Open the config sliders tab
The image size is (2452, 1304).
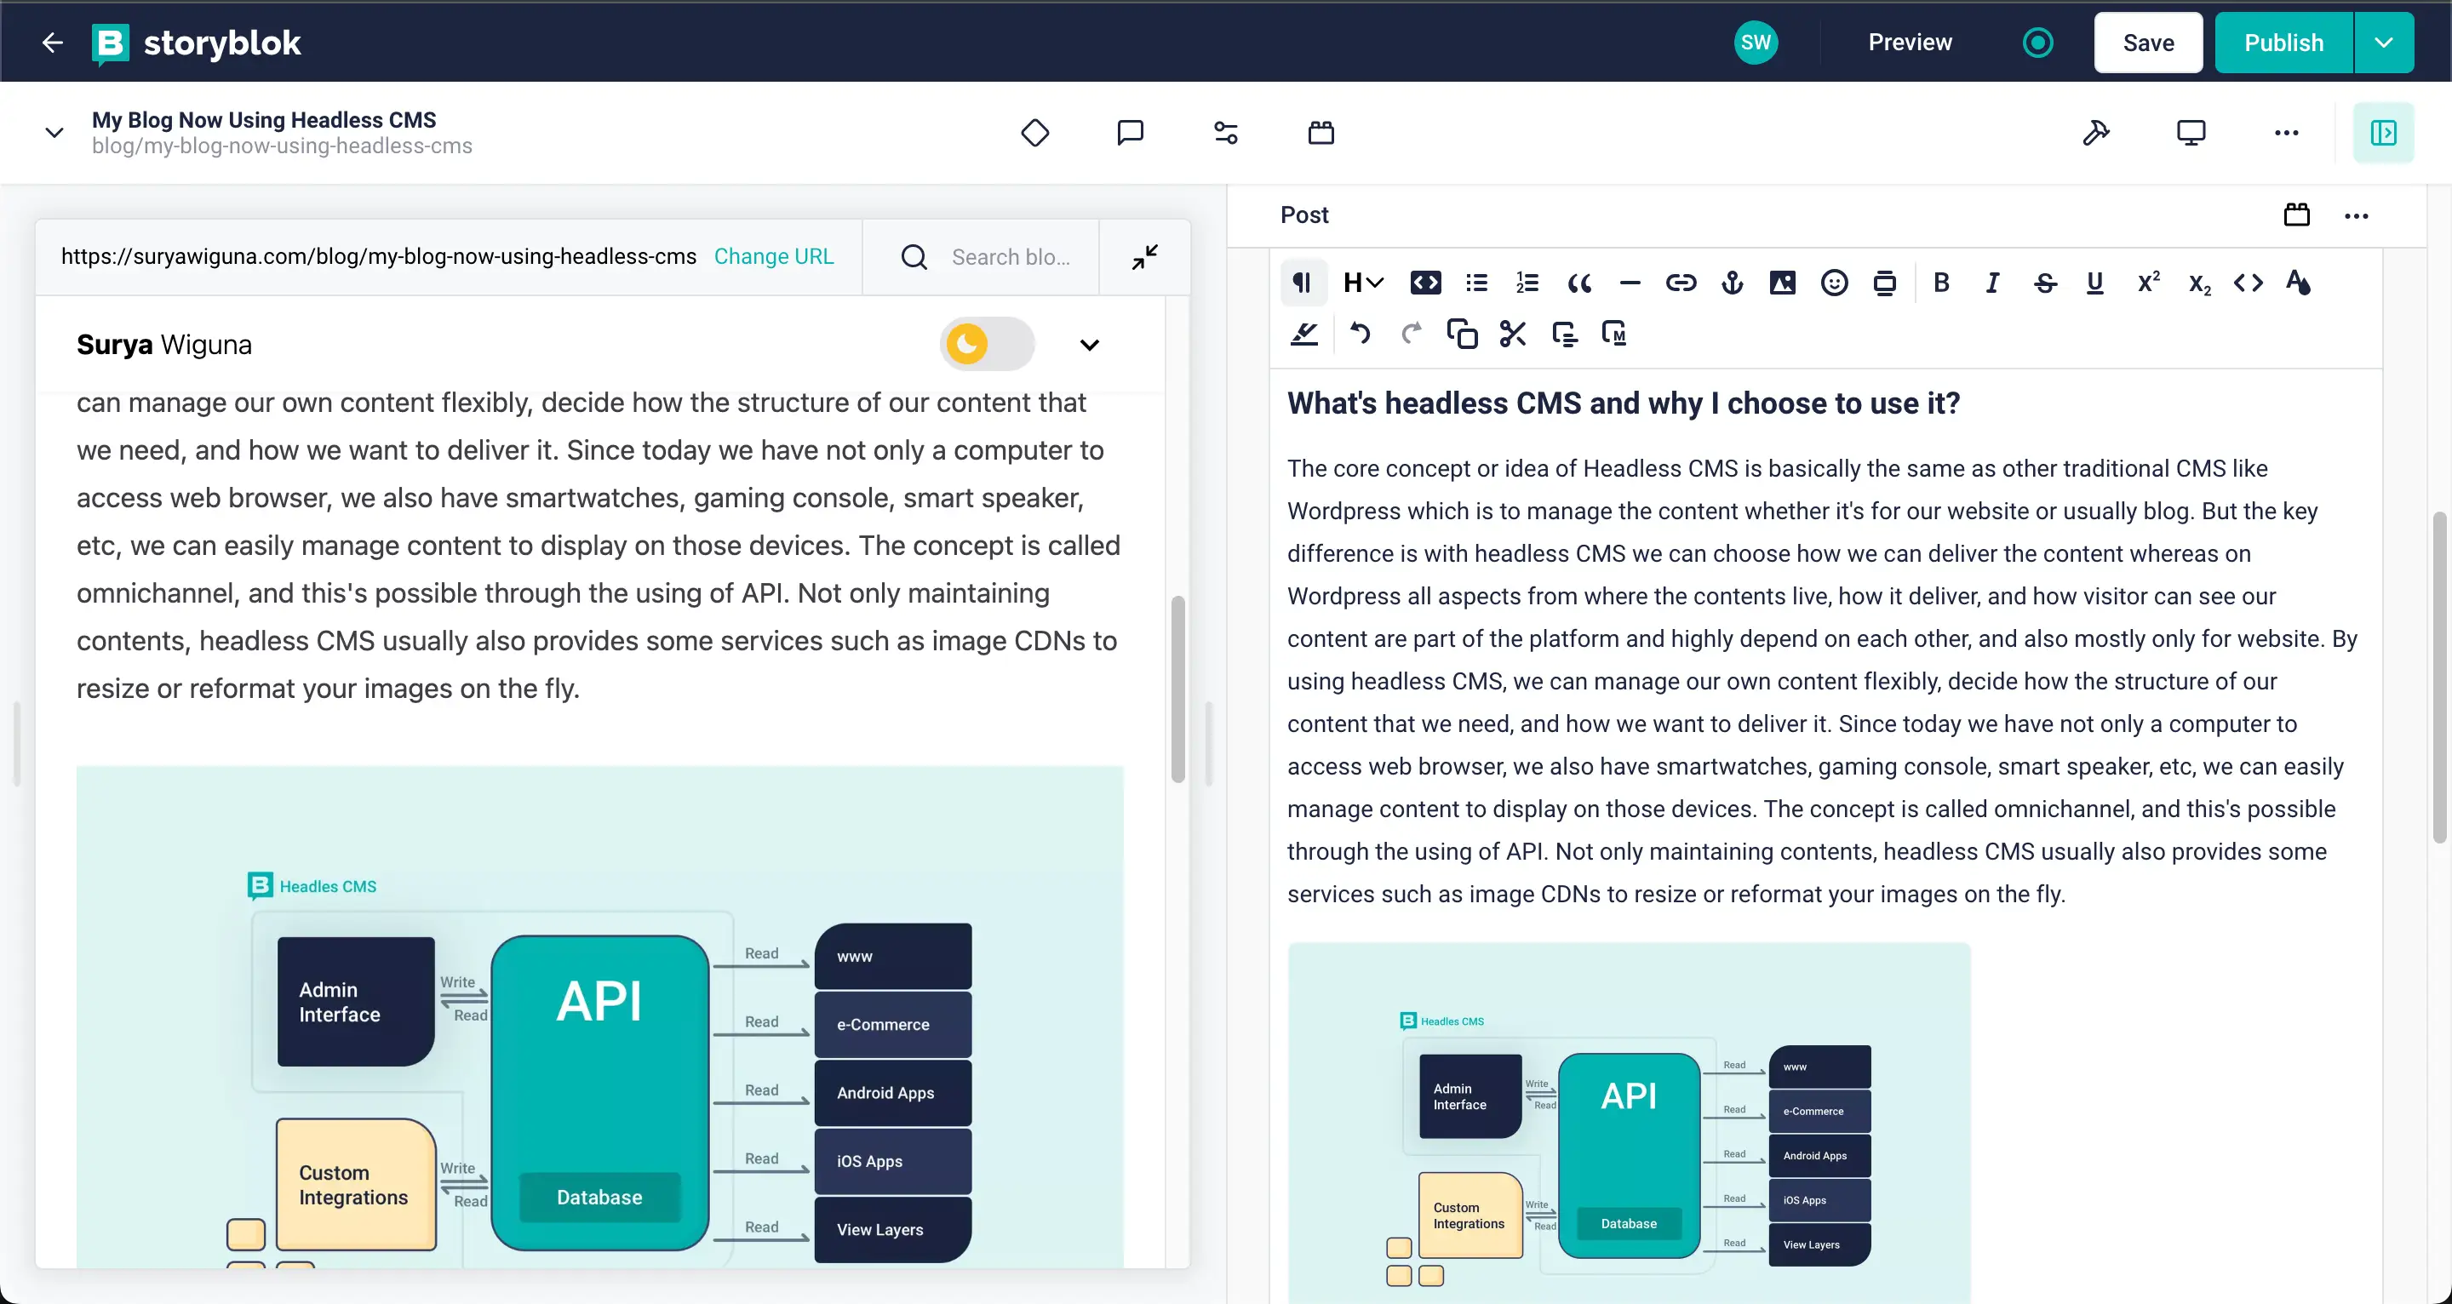[x=1225, y=134]
